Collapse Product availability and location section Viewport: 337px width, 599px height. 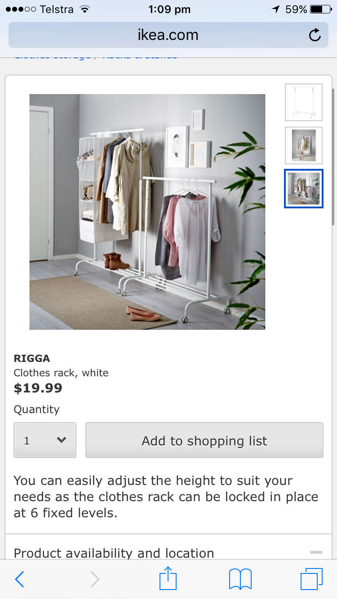[x=316, y=552]
